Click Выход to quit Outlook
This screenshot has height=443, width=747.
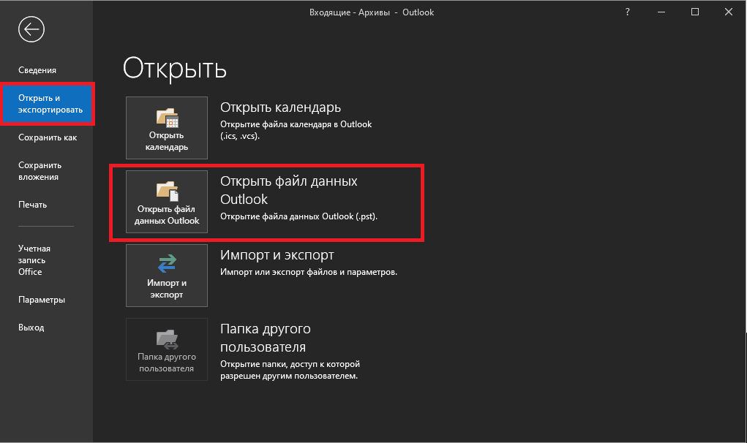click(31, 327)
